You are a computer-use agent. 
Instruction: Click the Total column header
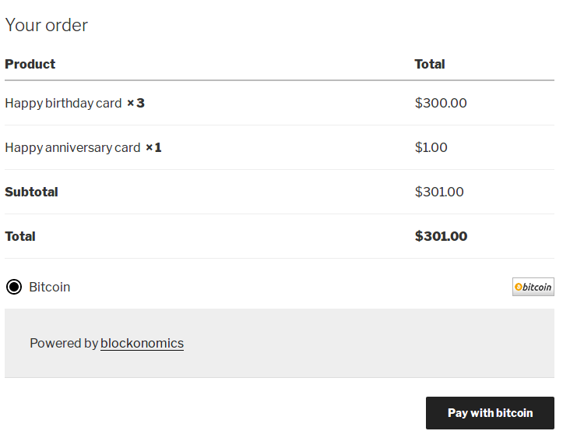(x=430, y=64)
